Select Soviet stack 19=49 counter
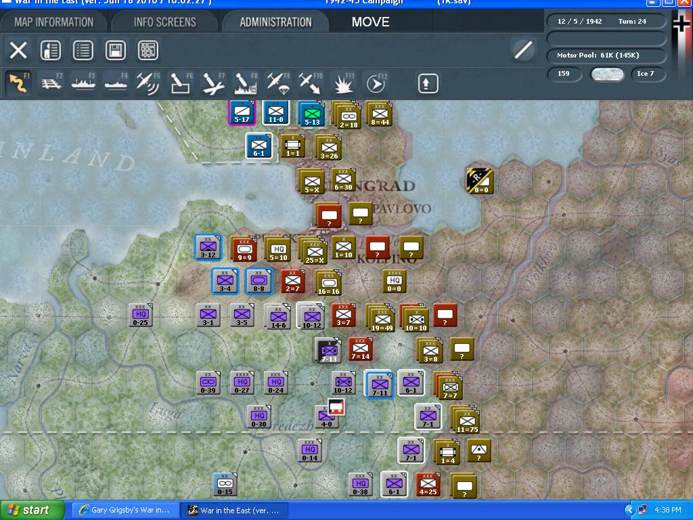The image size is (693, 520). pos(382,318)
